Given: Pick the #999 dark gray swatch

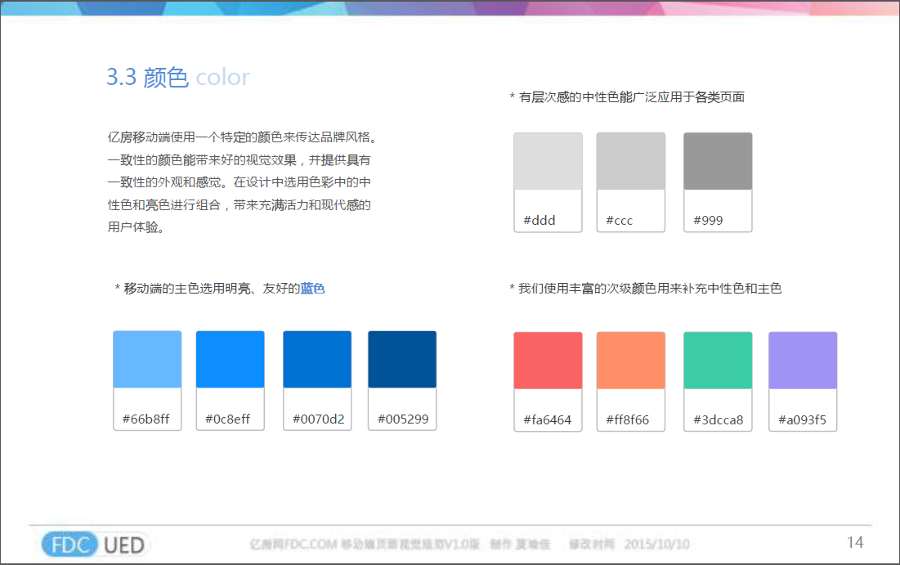Looking at the screenshot, I should point(718,162).
